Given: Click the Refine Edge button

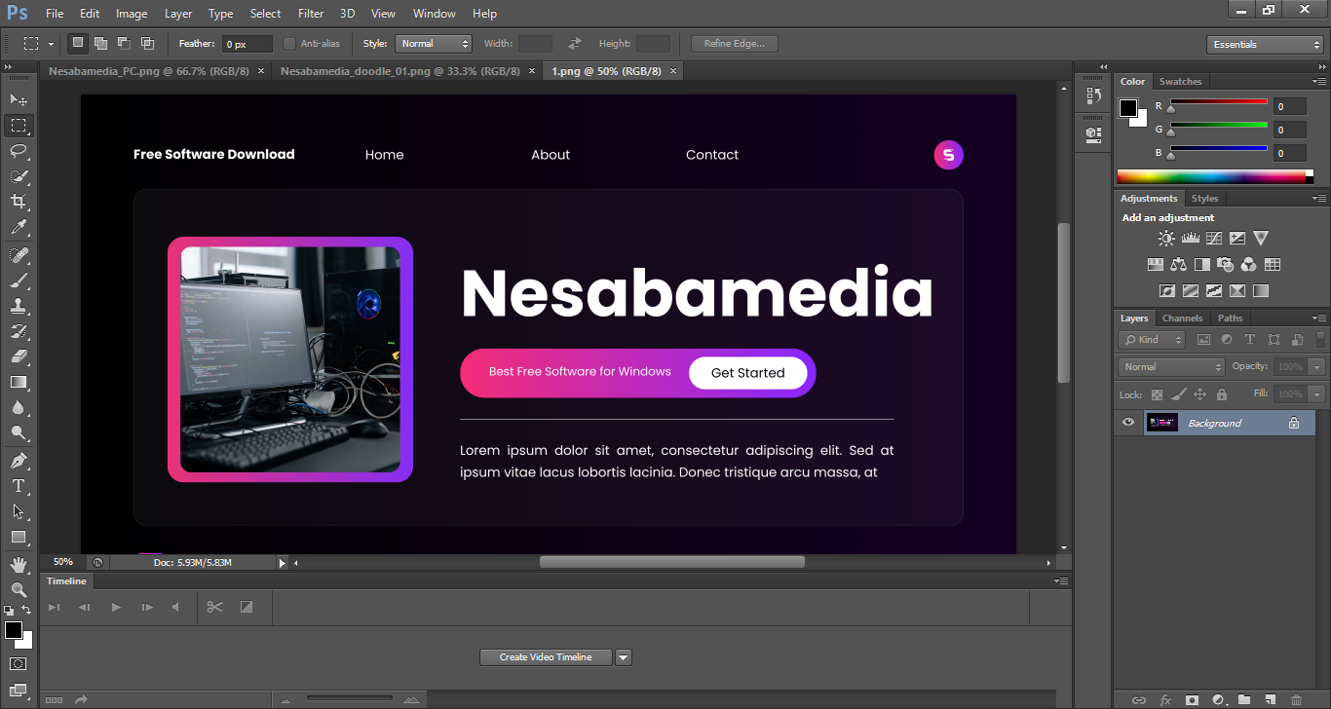Looking at the screenshot, I should tap(734, 44).
